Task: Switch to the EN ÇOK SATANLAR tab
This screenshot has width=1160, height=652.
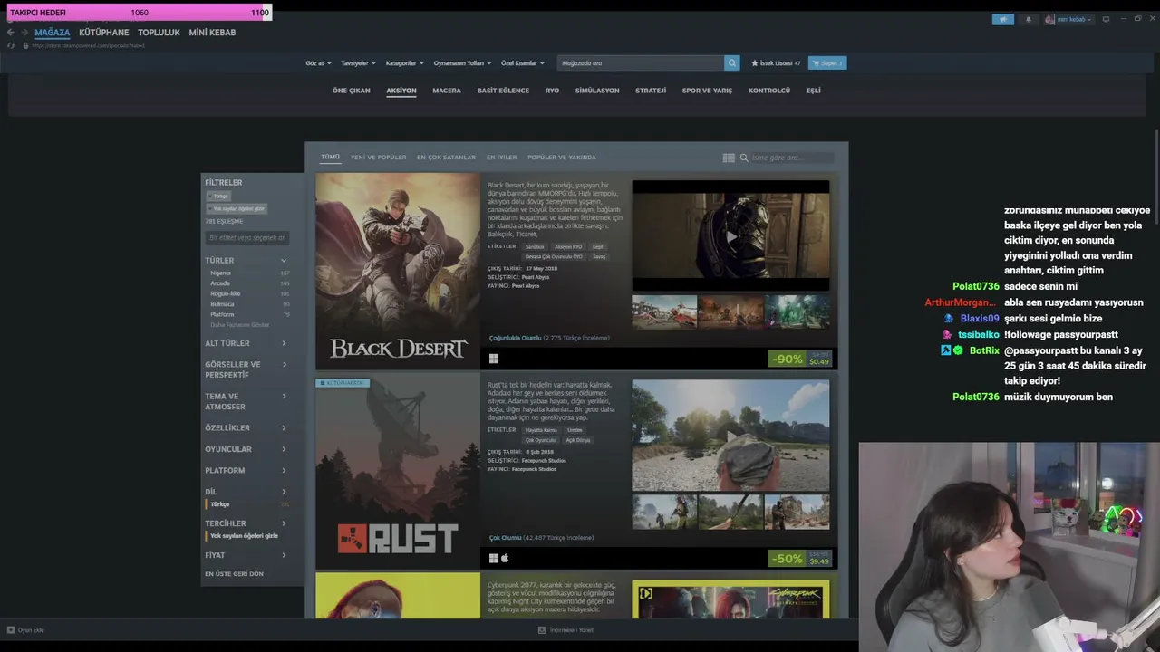Action: 446,158
